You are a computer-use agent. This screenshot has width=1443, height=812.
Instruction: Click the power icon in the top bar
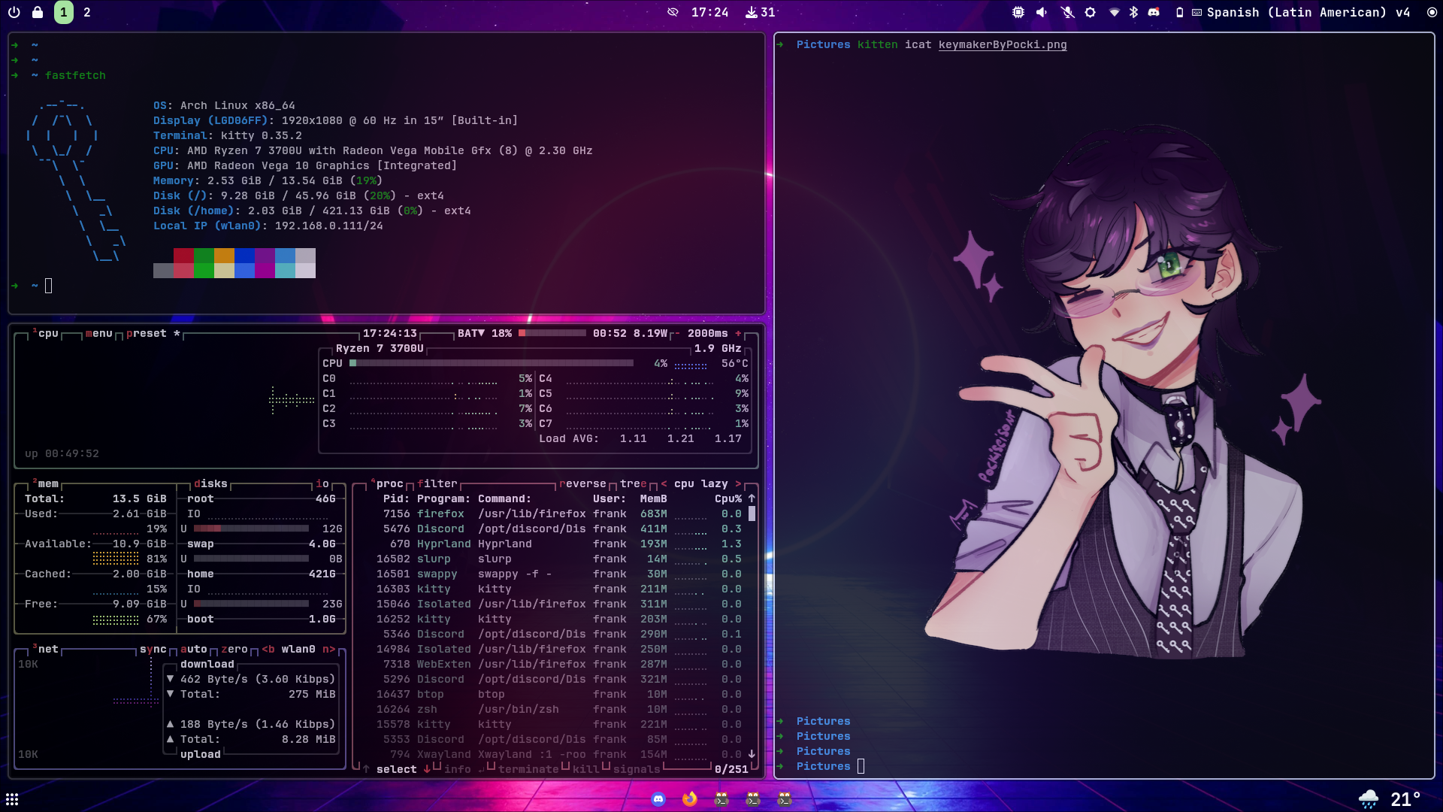click(14, 12)
